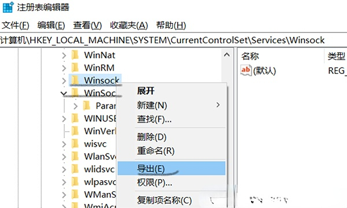347x208 pixels.
Task: Click the 类型 column header
Action: (x=336, y=56)
